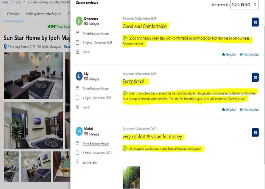Open Holiday home info & price tab
Screen dimensions: 265x189
point(44,14)
